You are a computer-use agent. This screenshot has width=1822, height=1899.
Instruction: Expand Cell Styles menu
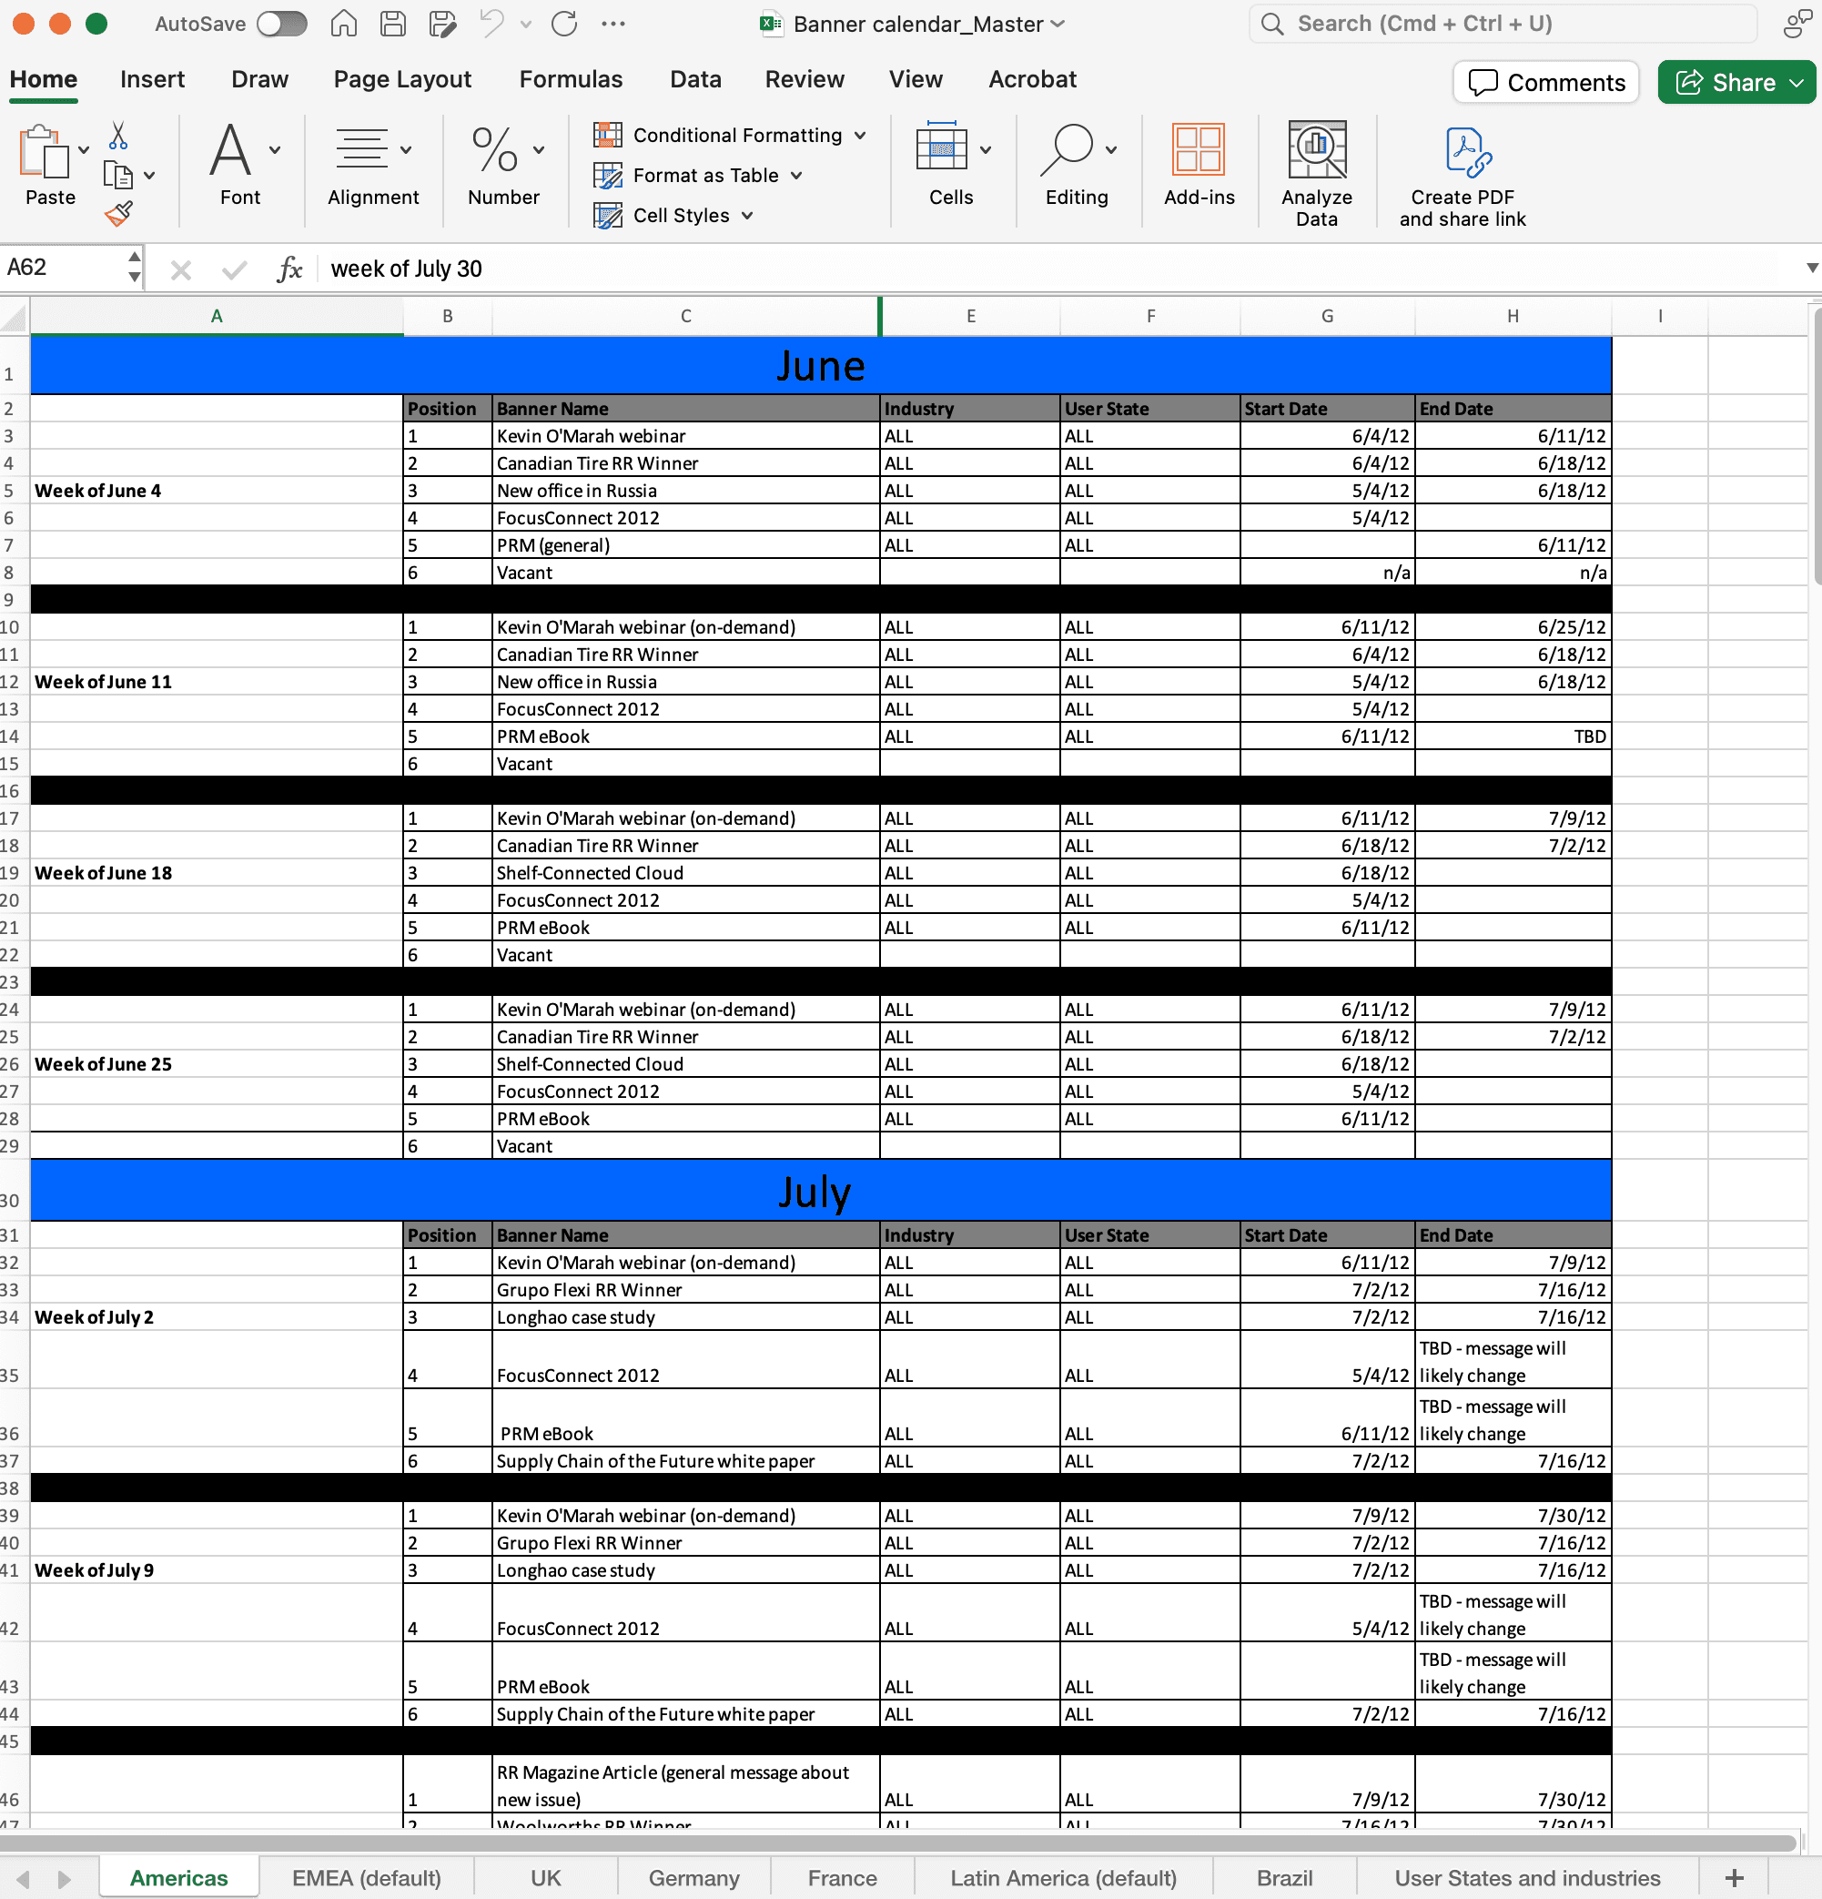[x=673, y=215]
